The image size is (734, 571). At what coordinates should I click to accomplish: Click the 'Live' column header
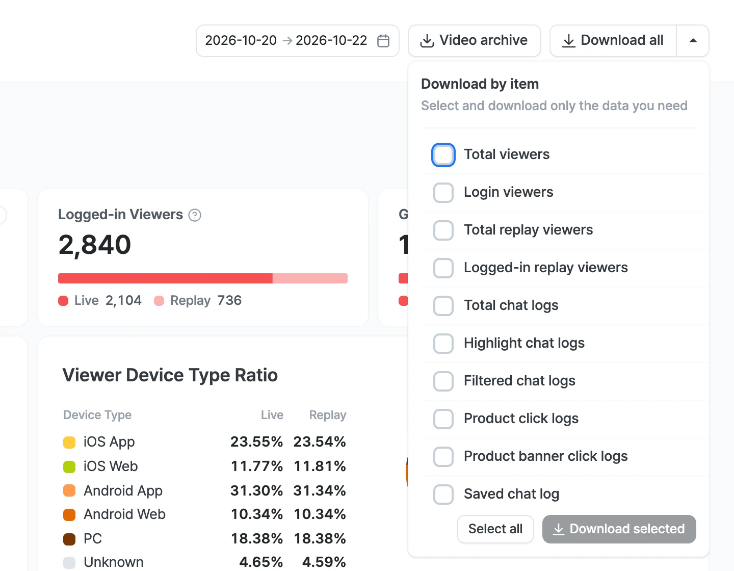[x=272, y=415]
